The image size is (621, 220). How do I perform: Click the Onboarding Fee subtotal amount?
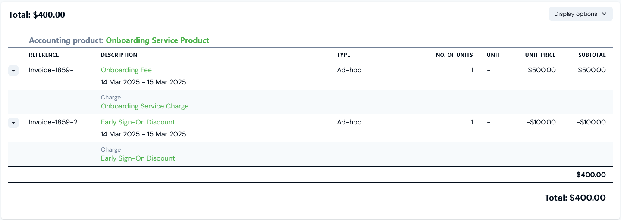[592, 70]
